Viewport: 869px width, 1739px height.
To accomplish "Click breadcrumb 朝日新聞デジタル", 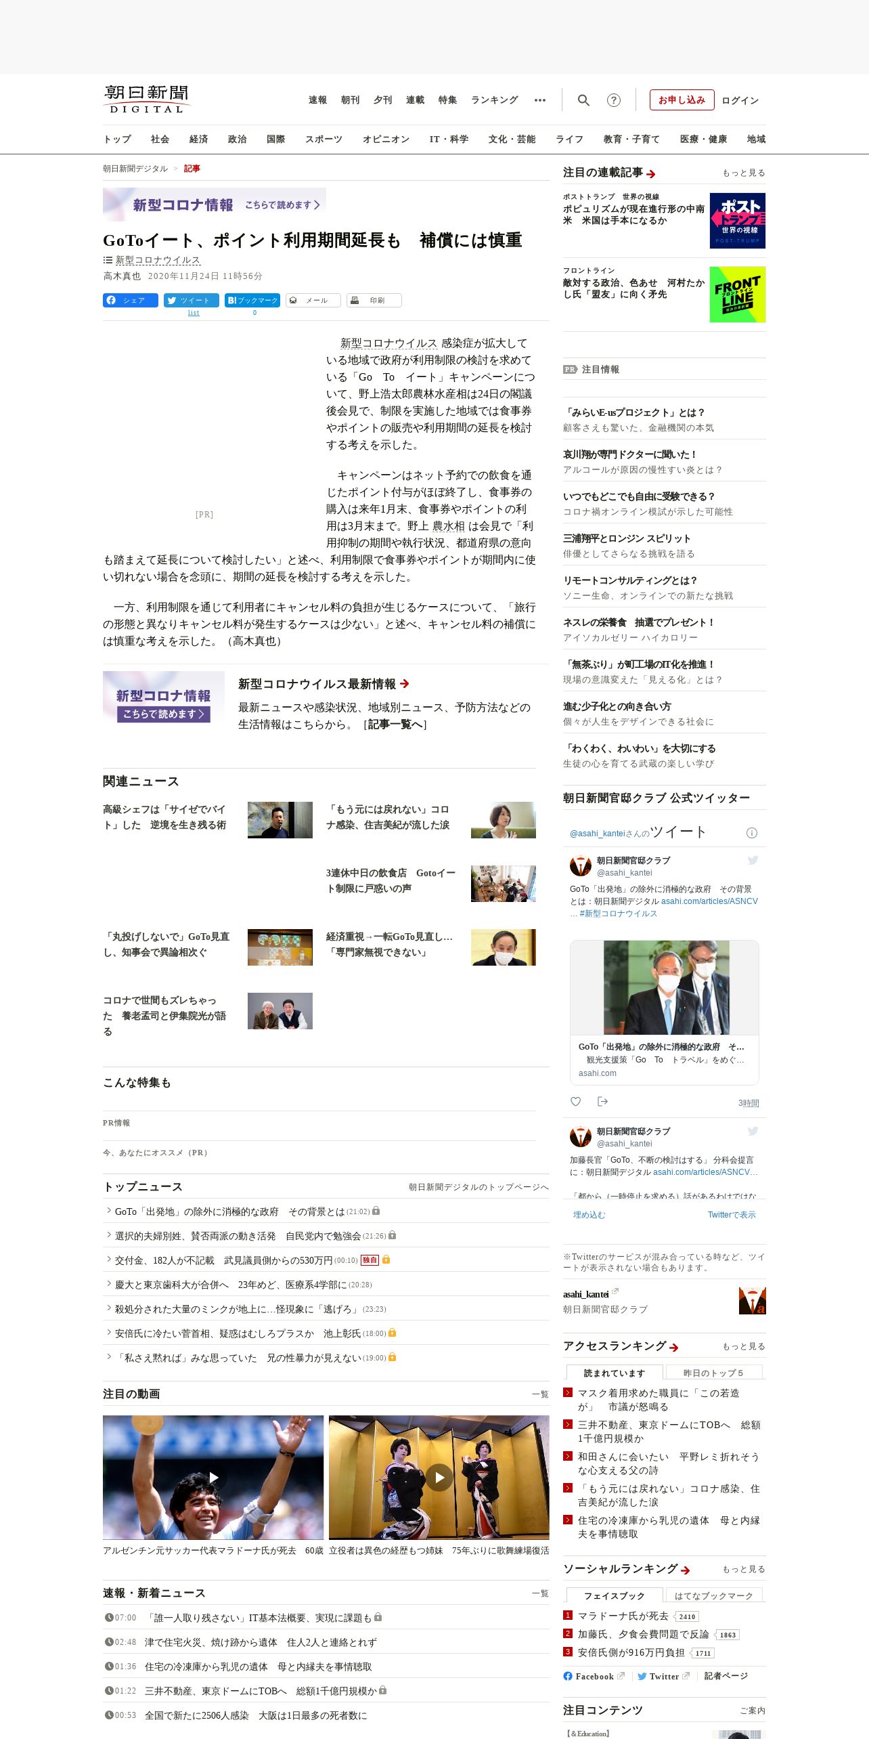I will pos(135,169).
